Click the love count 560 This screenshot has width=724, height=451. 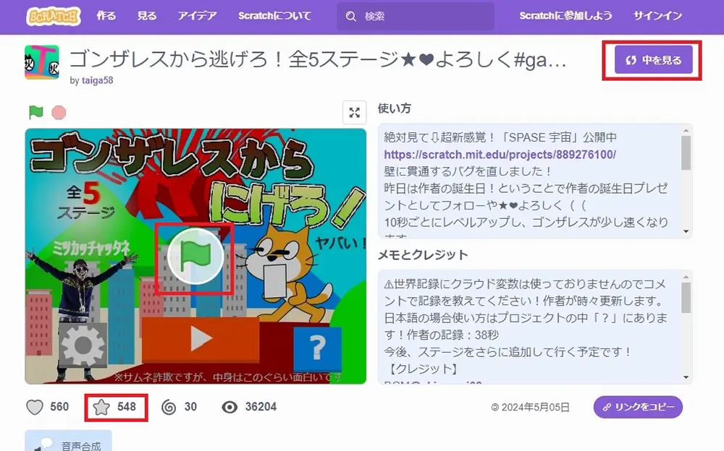pos(59,407)
